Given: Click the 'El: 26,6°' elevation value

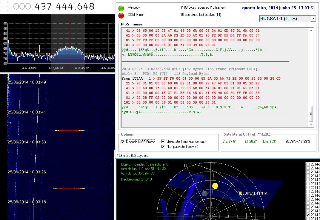Looking at the screenshot, I should [x=251, y=142].
